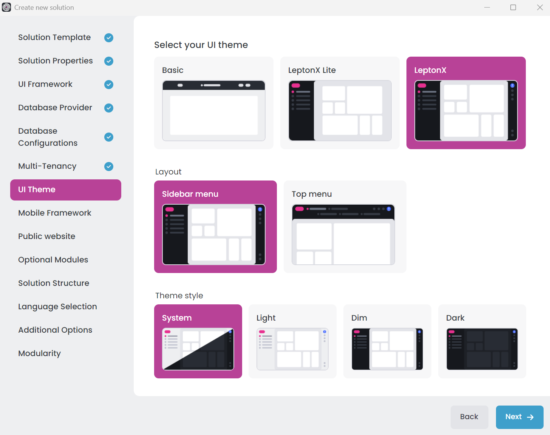Click the Solution Template completed checkmark icon
The image size is (550, 435).
pos(109,38)
